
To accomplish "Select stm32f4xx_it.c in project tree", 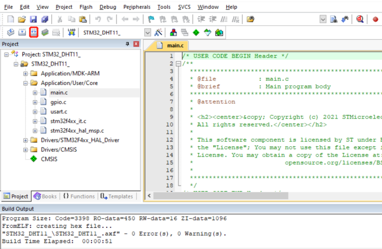I will tap(68, 121).
